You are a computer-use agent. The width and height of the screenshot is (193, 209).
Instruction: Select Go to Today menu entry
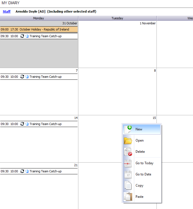click(141, 163)
